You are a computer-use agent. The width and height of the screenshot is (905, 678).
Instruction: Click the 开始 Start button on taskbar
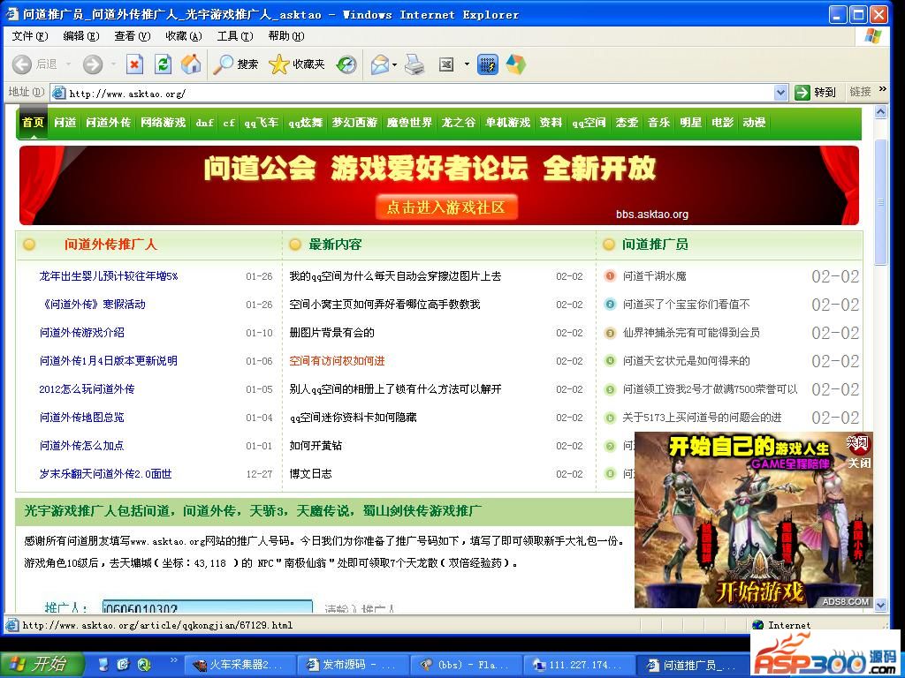tap(42, 664)
